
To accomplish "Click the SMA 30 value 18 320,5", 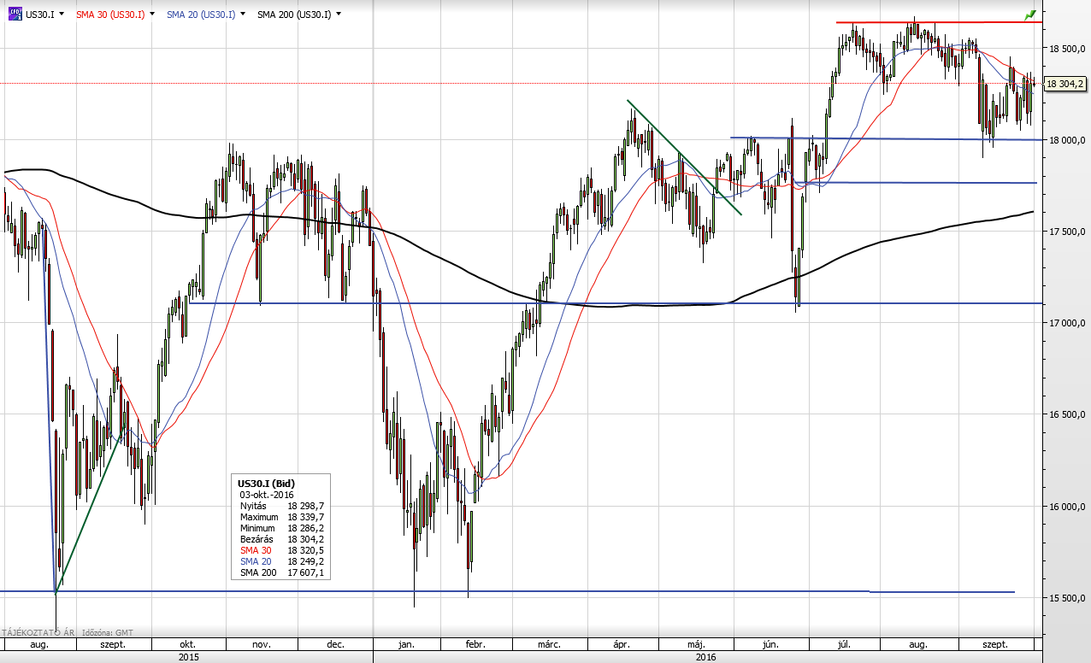I will pos(305,550).
